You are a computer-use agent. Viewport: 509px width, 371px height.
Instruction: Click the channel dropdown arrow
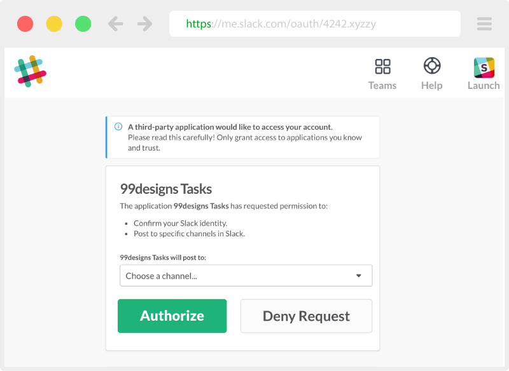tap(359, 276)
